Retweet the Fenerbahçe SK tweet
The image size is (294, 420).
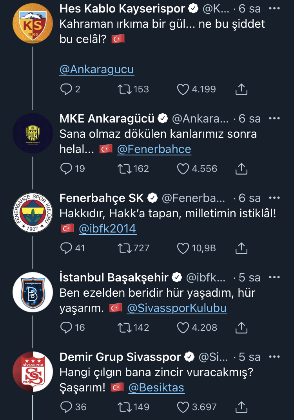(x=124, y=248)
